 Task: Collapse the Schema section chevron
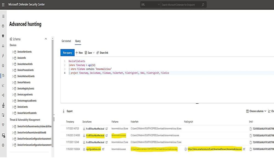pyautogui.click(x=46, y=39)
